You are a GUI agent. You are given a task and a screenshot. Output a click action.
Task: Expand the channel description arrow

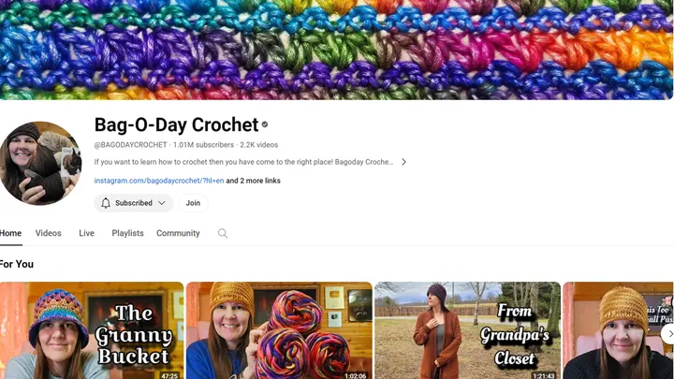click(x=403, y=162)
